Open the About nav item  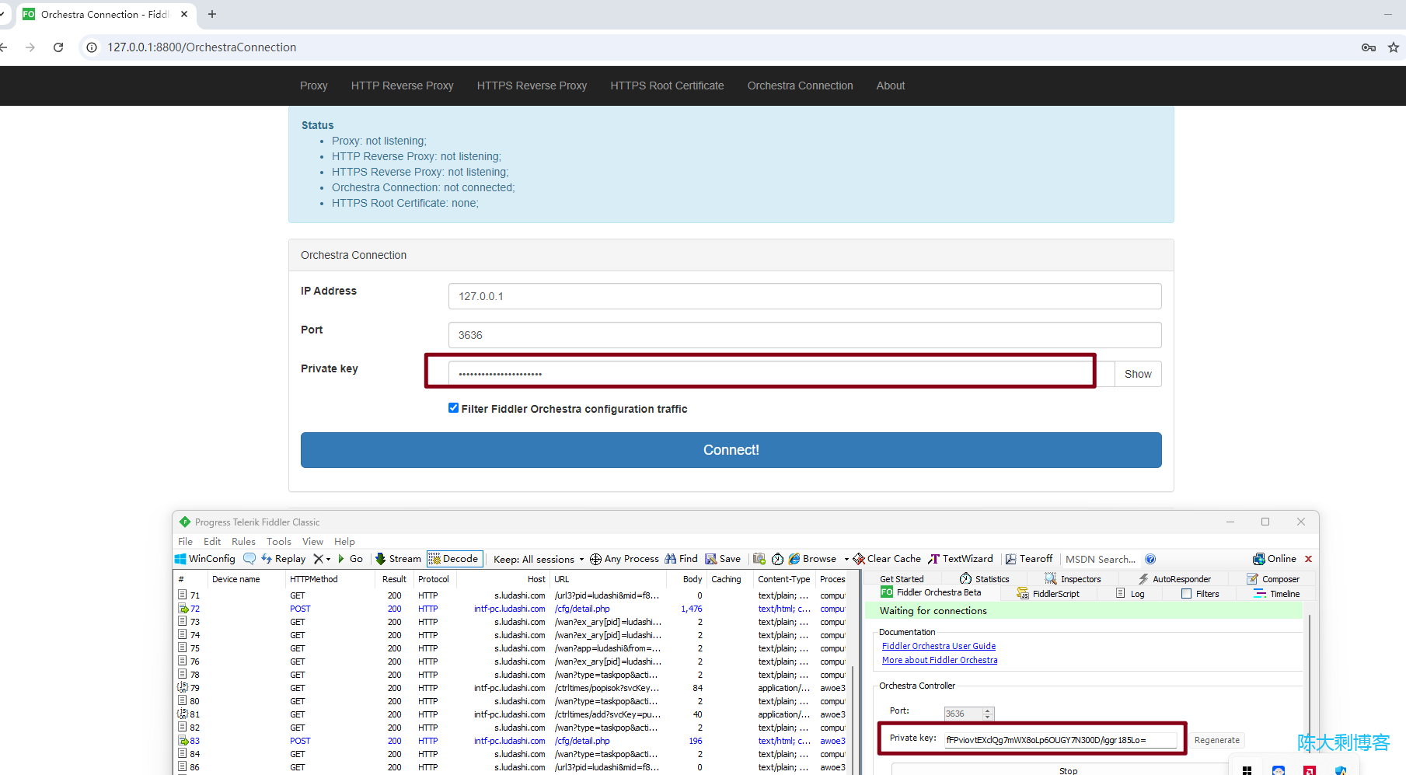891,86
